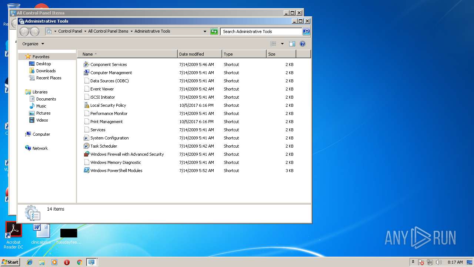This screenshot has width=474, height=267.
Task: Show the preview pane
Action: tap(292, 44)
